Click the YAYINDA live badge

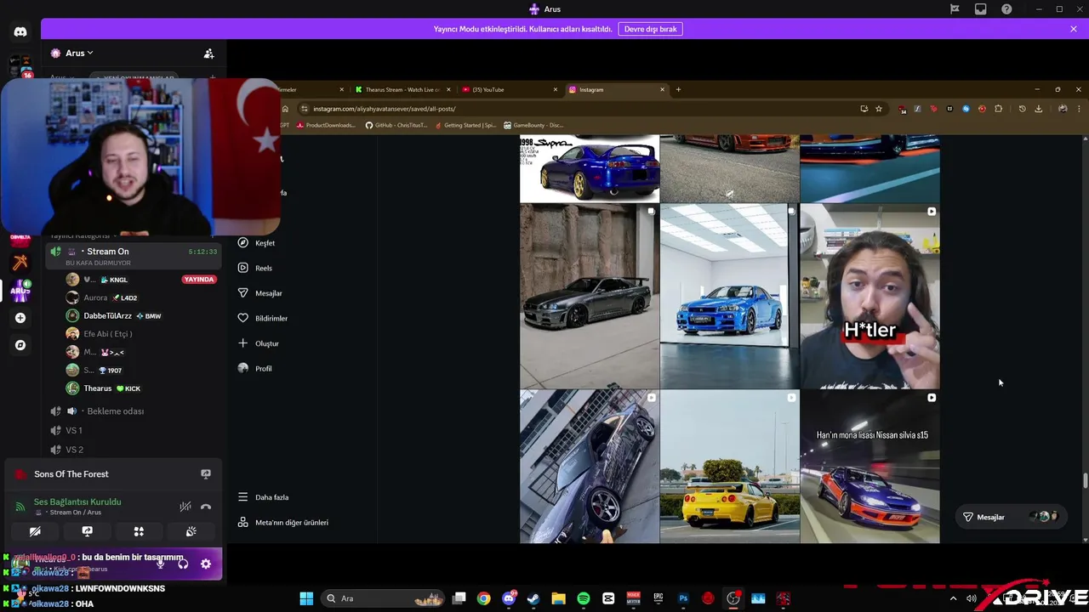click(x=199, y=279)
